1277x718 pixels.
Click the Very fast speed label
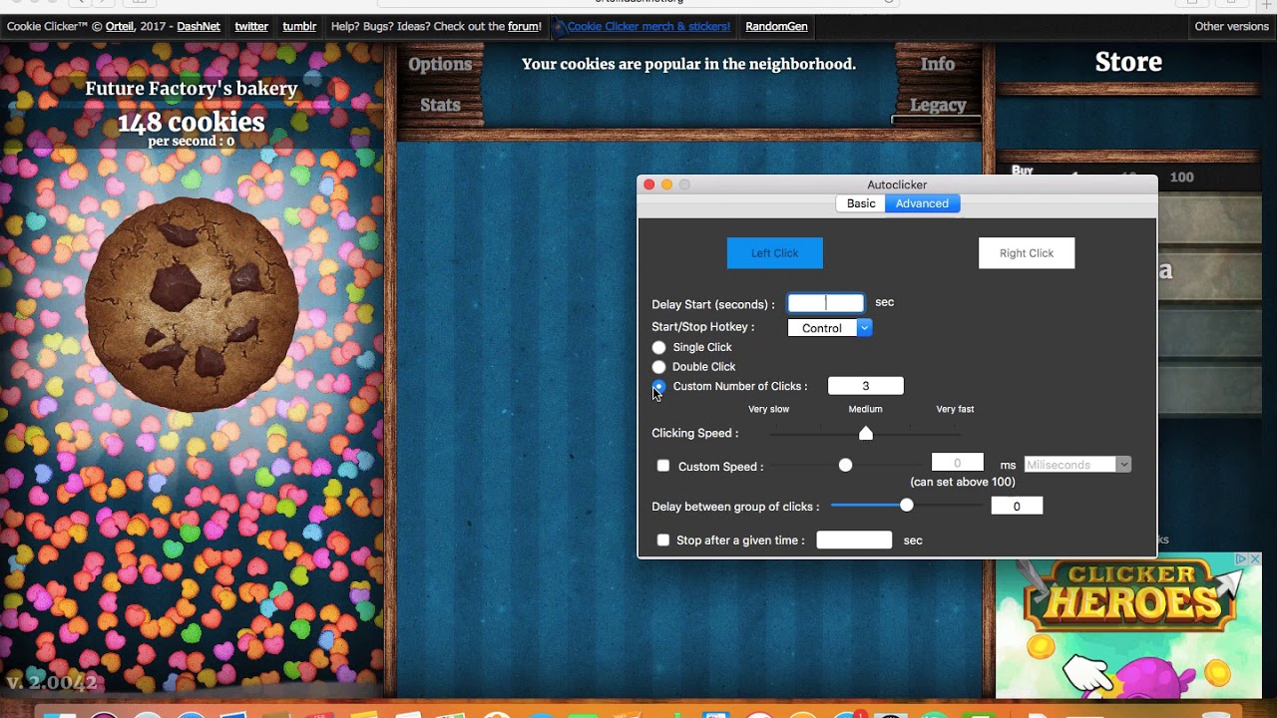point(955,409)
